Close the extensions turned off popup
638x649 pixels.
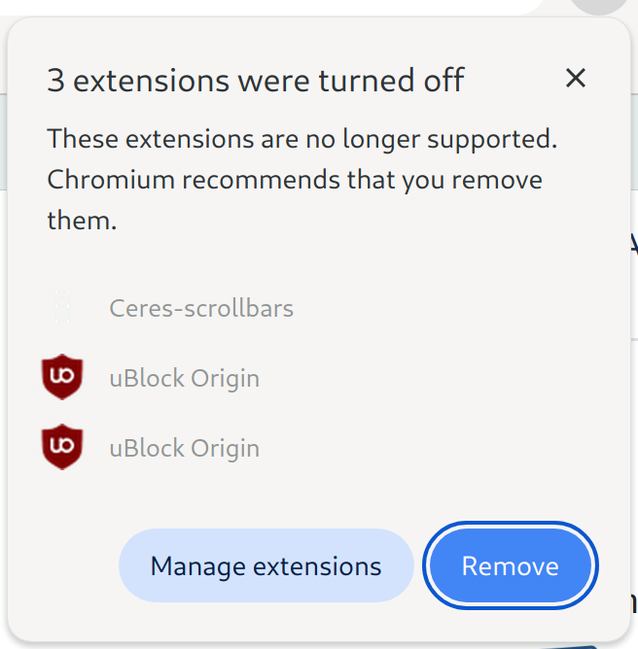pyautogui.click(x=576, y=78)
